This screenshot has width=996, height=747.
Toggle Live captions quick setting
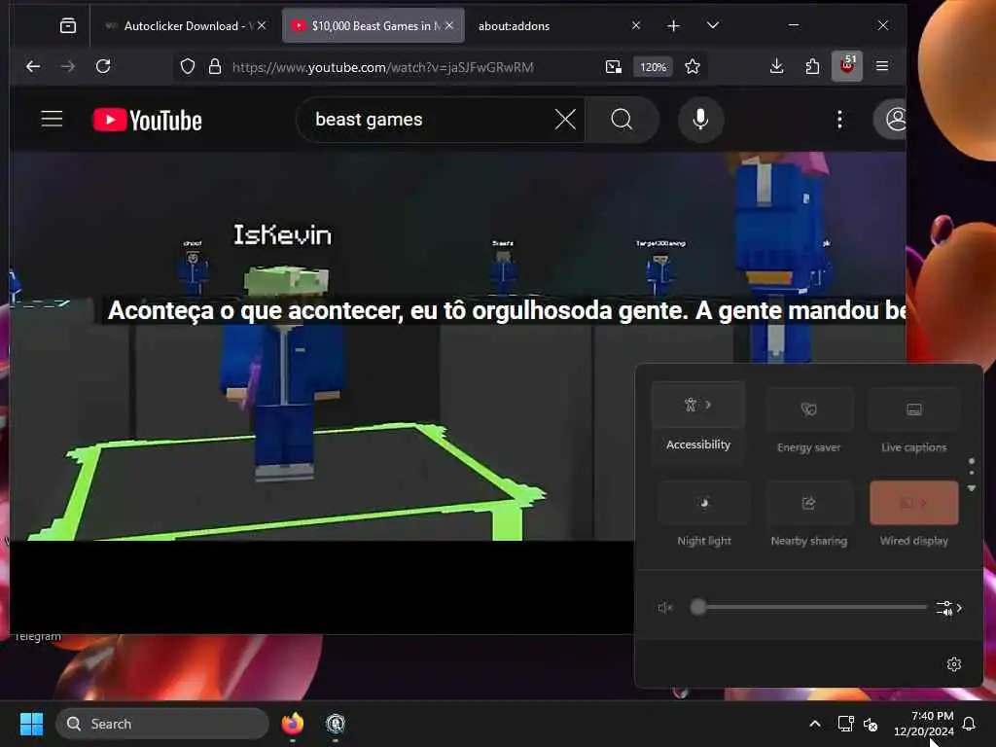[x=914, y=409]
